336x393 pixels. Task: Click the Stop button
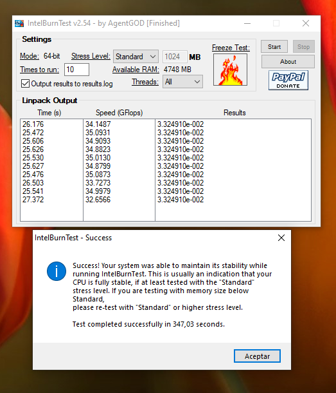303,46
